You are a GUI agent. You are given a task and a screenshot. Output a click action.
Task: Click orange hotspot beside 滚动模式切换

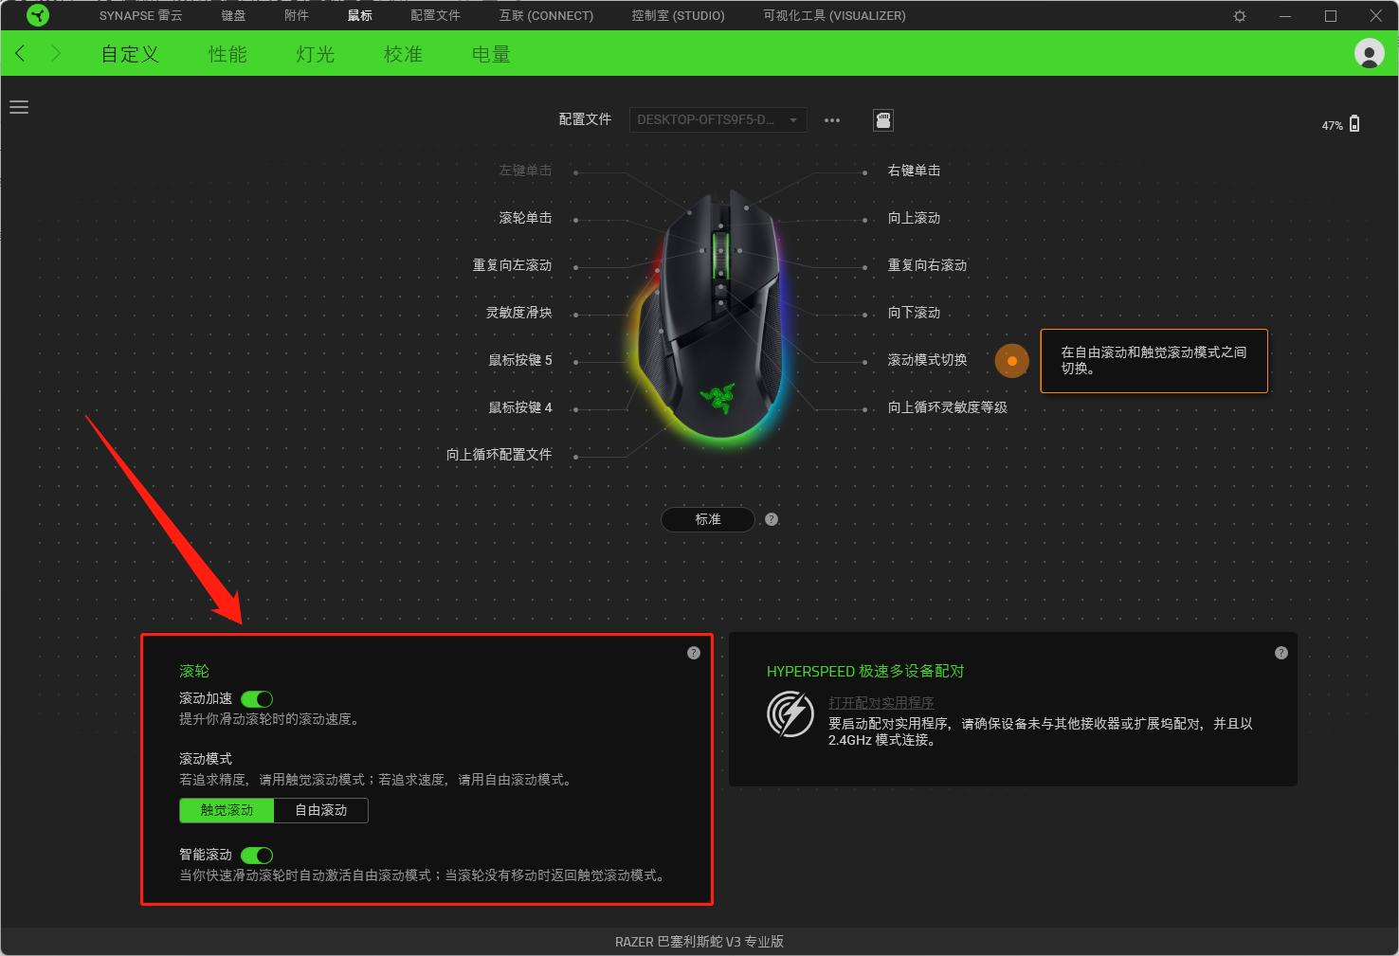click(x=1012, y=361)
